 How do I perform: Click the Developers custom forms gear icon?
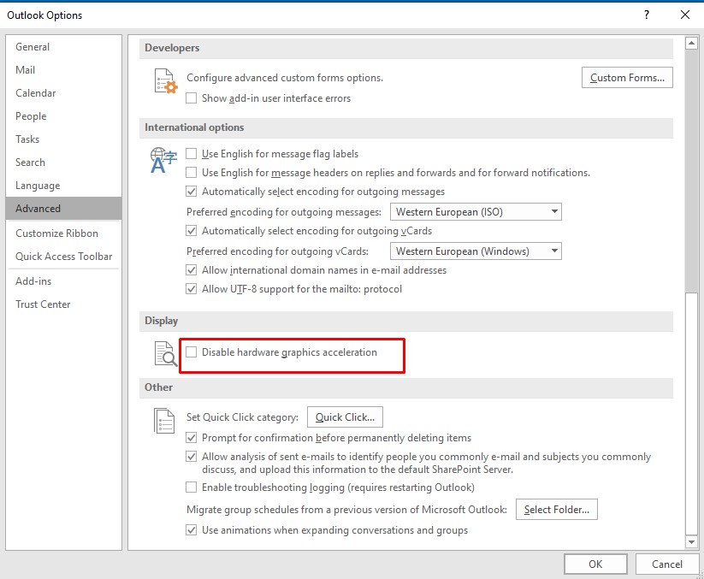[x=164, y=81]
